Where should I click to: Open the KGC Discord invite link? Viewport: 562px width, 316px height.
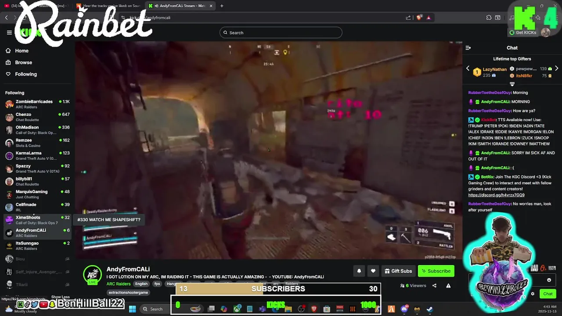(496, 195)
